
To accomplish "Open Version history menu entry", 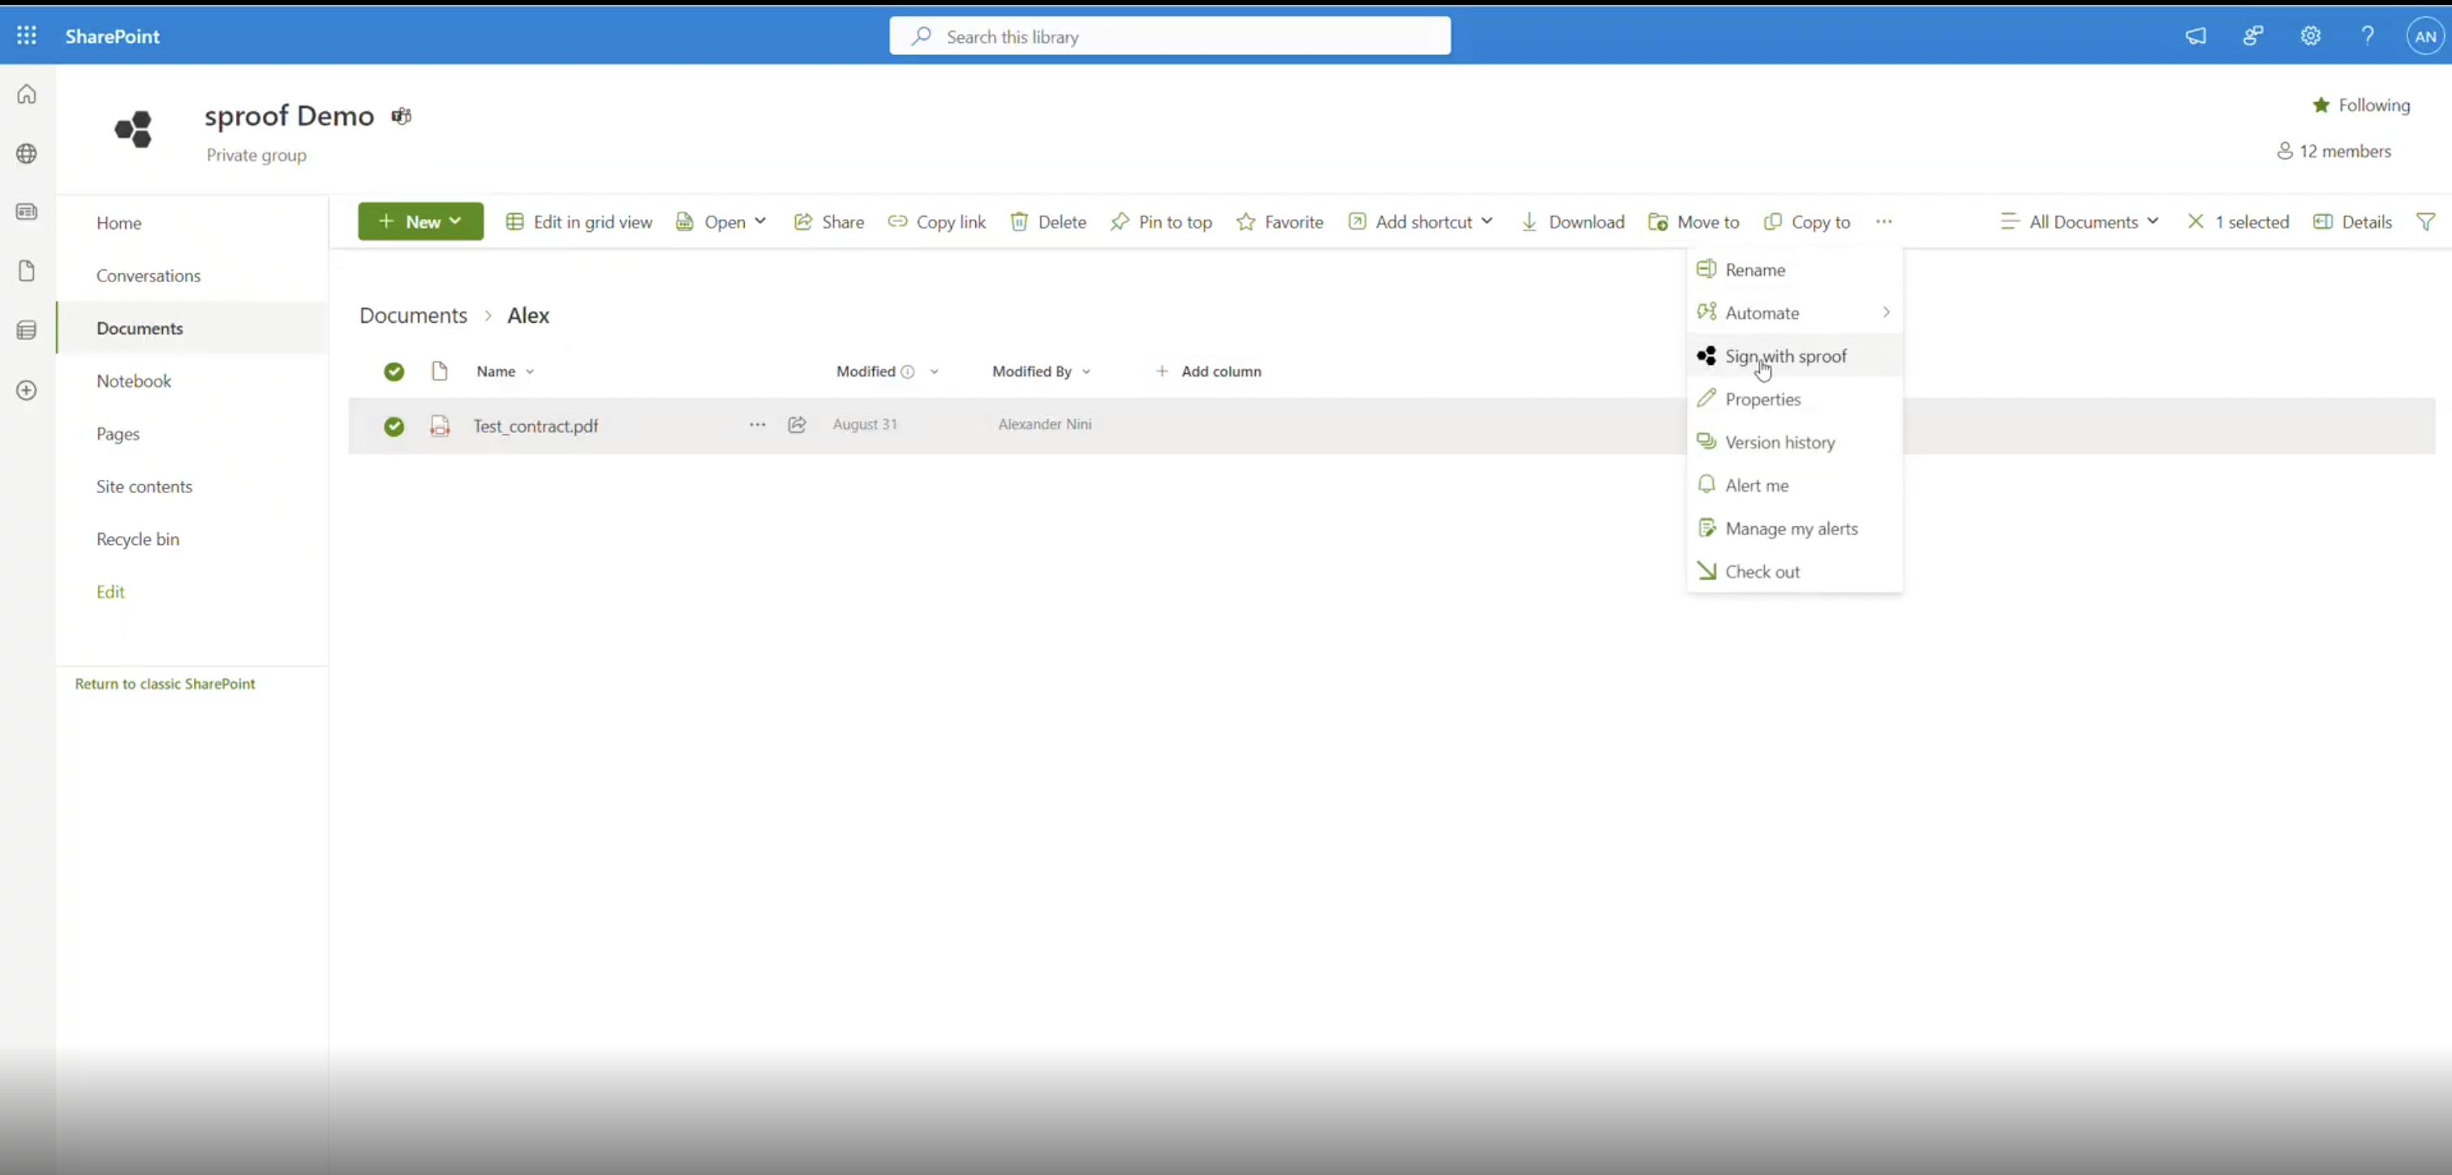I will [x=1794, y=443].
